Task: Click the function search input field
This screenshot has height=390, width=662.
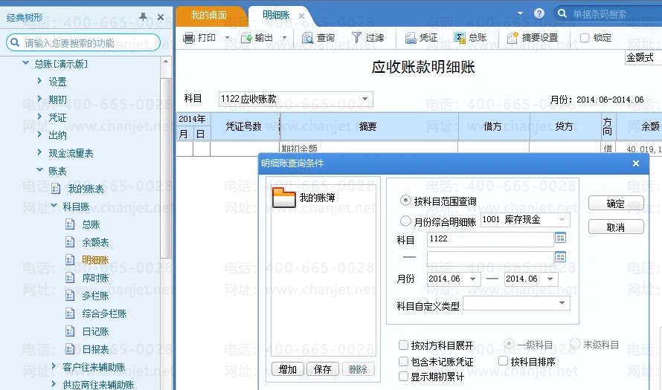Action: pos(83,42)
